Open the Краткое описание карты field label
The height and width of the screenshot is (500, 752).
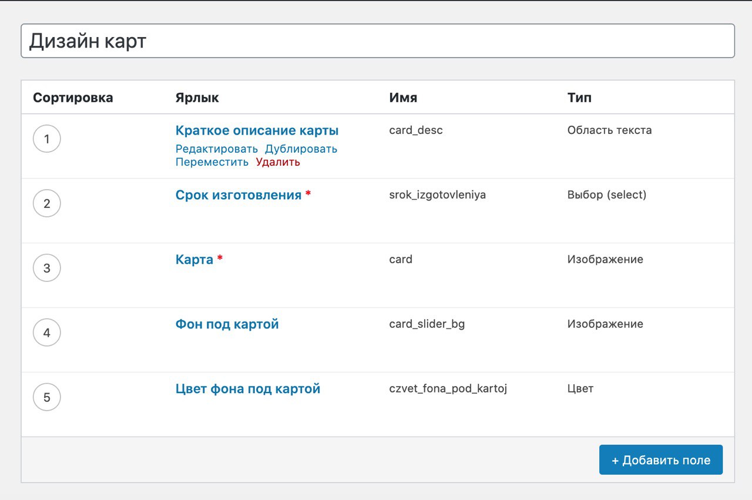(257, 130)
